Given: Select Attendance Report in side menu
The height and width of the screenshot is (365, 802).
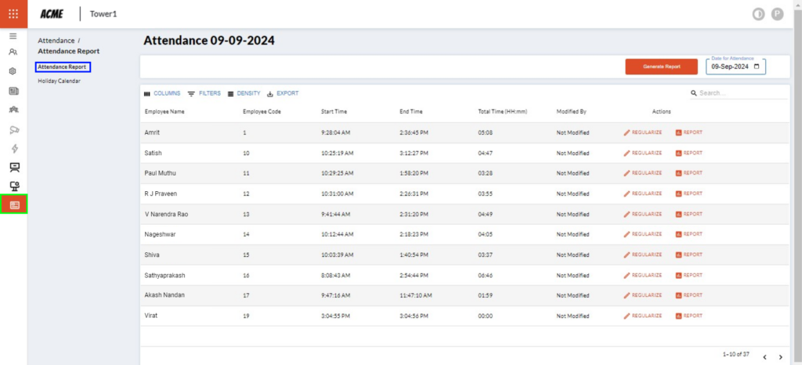Looking at the screenshot, I should click(63, 67).
